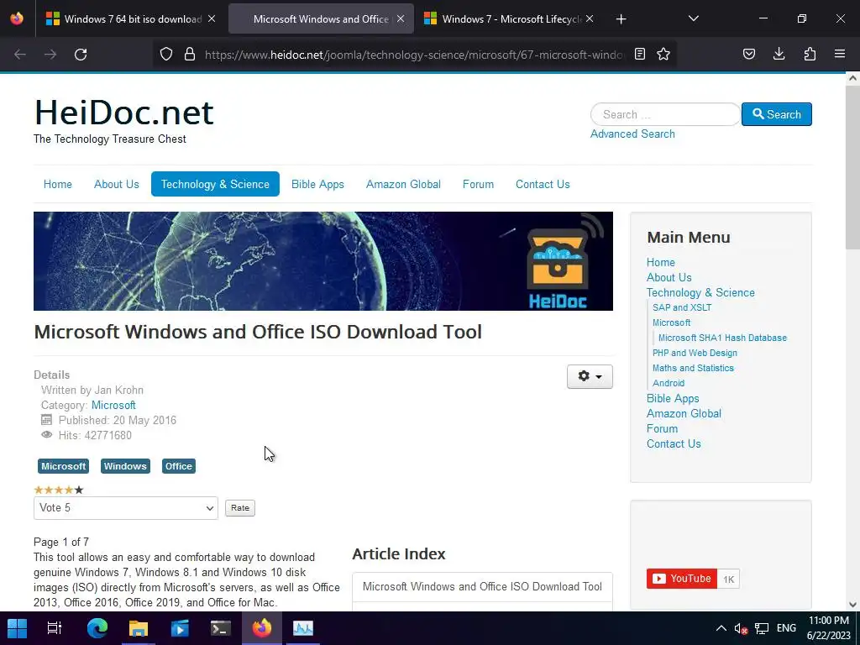Open Bible Apps in Main Menu sidebar
Image resolution: width=860 pixels, height=645 pixels.
(673, 399)
